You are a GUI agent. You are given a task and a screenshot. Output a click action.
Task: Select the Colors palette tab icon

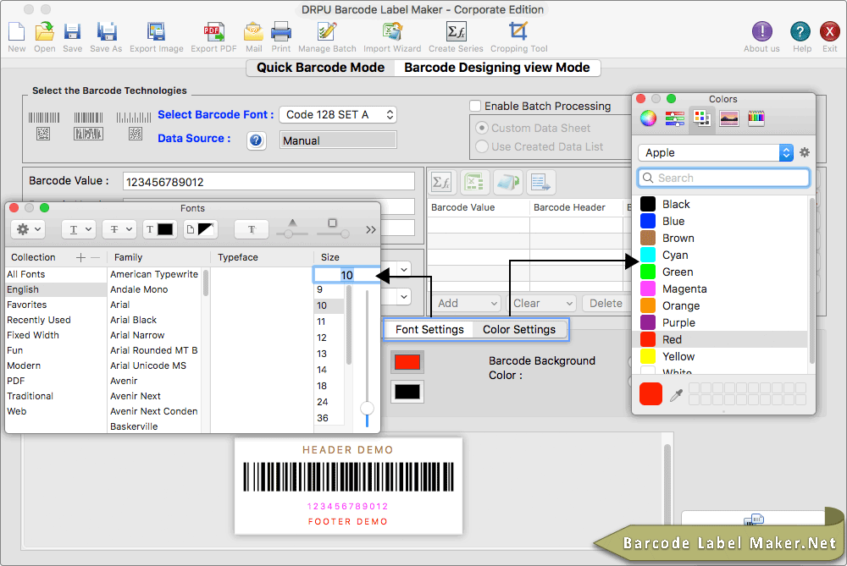[701, 118]
